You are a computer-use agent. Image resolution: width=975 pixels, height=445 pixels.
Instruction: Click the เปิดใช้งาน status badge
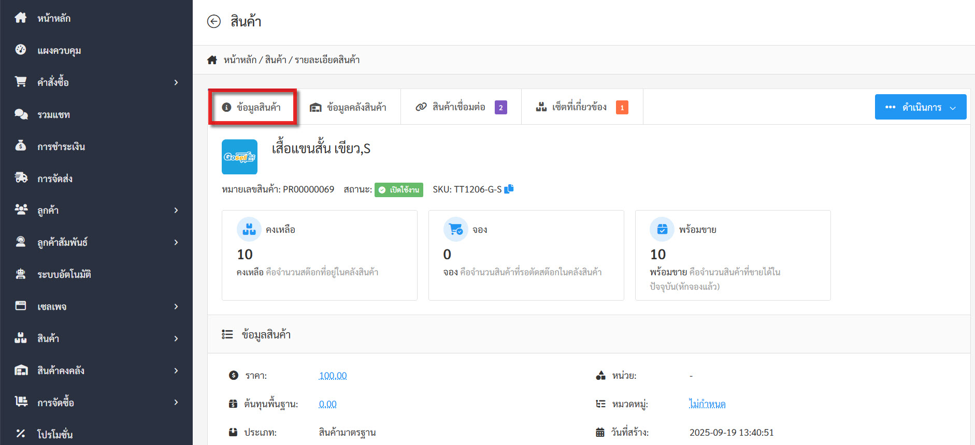coord(398,190)
